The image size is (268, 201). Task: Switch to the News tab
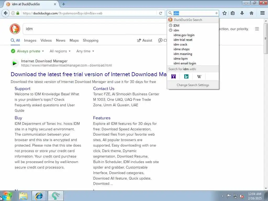[x=61, y=41]
